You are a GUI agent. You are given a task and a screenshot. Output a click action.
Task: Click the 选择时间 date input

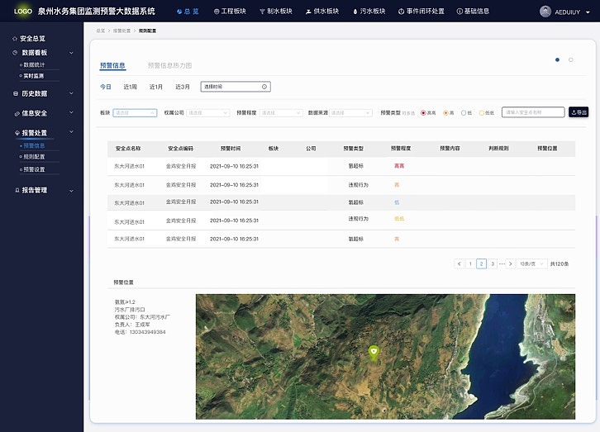point(236,87)
